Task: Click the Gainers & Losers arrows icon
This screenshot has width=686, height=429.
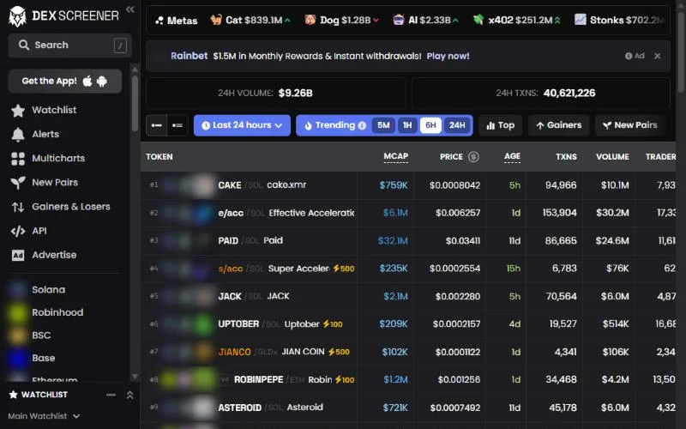Action: [18, 207]
